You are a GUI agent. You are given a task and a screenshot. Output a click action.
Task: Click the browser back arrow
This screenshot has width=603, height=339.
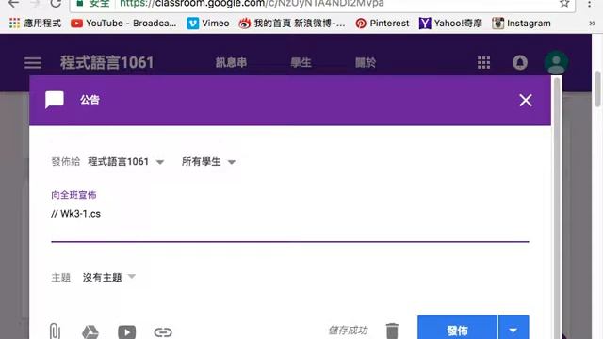(x=13, y=4)
